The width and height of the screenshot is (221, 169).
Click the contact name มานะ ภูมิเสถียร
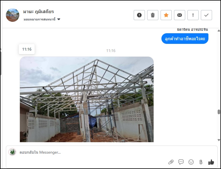click(38, 11)
